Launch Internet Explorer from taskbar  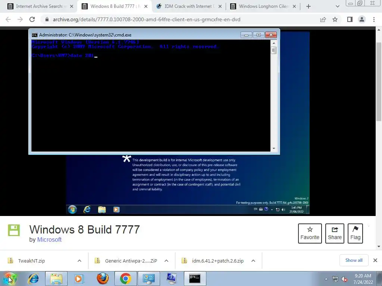pyautogui.click(x=33, y=279)
